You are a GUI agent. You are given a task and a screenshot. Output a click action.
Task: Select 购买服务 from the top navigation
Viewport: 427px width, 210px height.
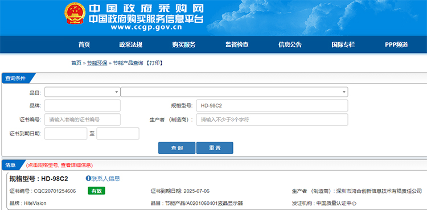click(183, 44)
